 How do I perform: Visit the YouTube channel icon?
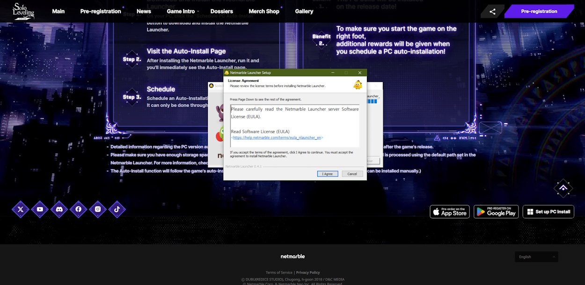(40, 209)
